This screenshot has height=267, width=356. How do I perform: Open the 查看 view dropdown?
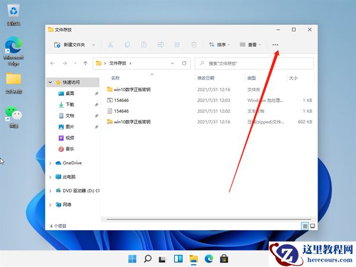tap(250, 44)
